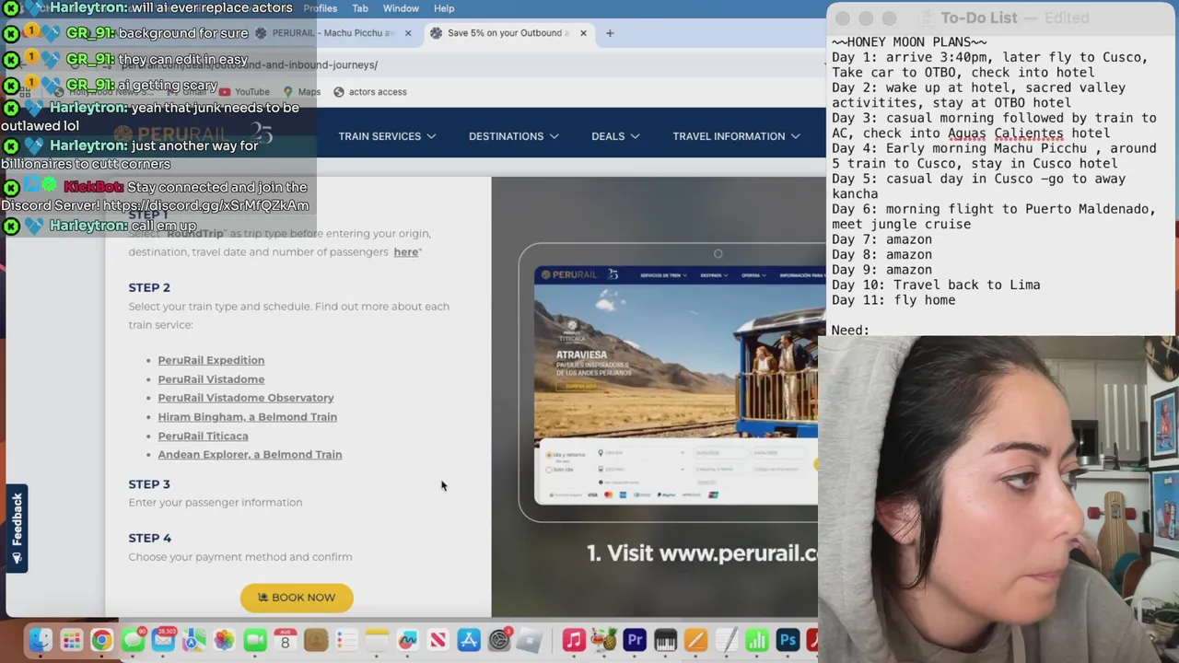Open the Mail app with unread badge

(163, 640)
